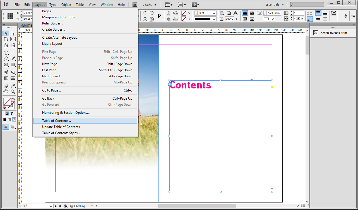Click the Direct Selection tool
This screenshot has width=358, height=210.
point(13,33)
